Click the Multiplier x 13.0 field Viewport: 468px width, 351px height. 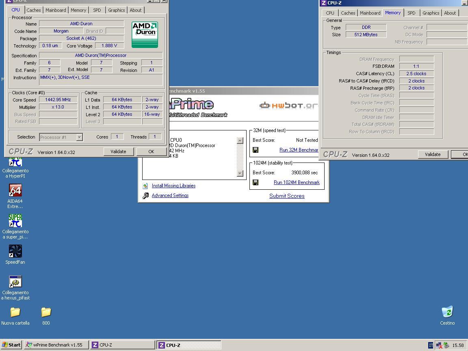(58, 107)
